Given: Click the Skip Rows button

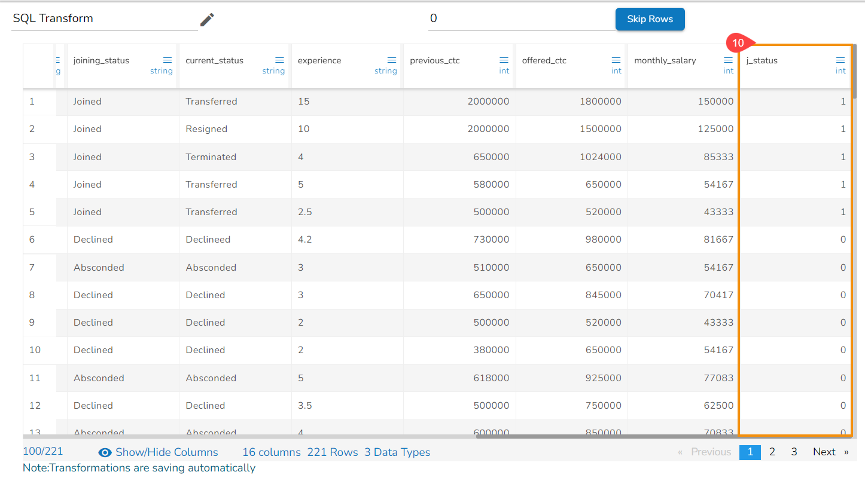Looking at the screenshot, I should point(650,19).
